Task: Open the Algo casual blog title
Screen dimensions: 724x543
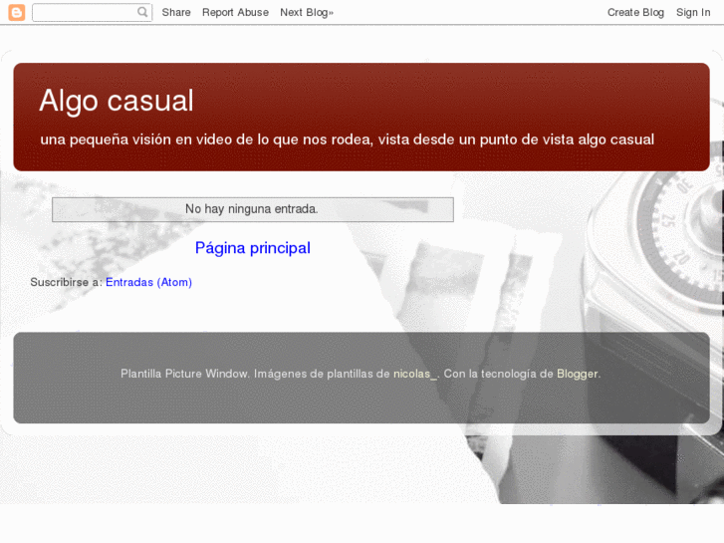Action: [x=117, y=101]
